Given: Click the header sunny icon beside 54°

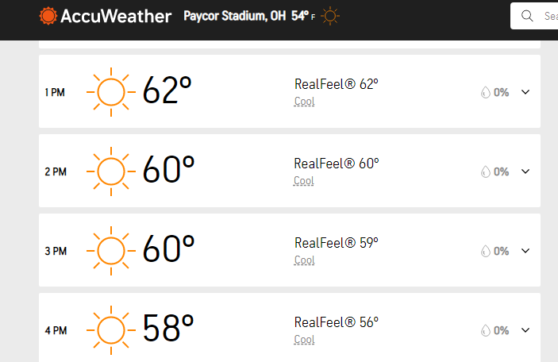Looking at the screenshot, I should click(330, 16).
